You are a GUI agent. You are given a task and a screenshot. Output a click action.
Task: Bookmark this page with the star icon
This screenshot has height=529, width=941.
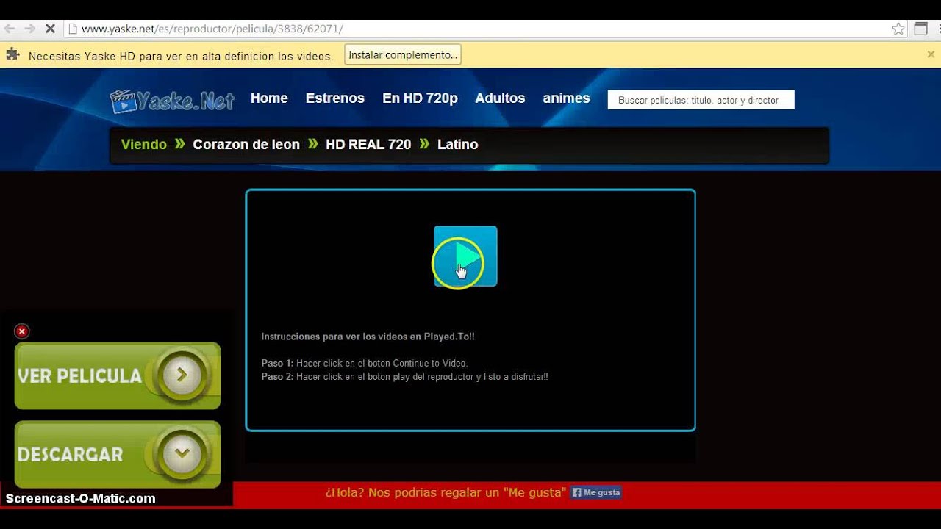click(x=898, y=29)
